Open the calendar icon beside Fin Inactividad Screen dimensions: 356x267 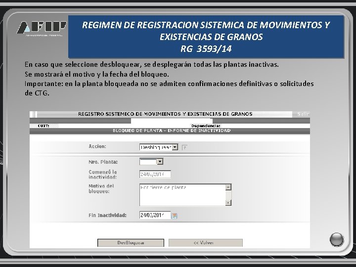(174, 216)
